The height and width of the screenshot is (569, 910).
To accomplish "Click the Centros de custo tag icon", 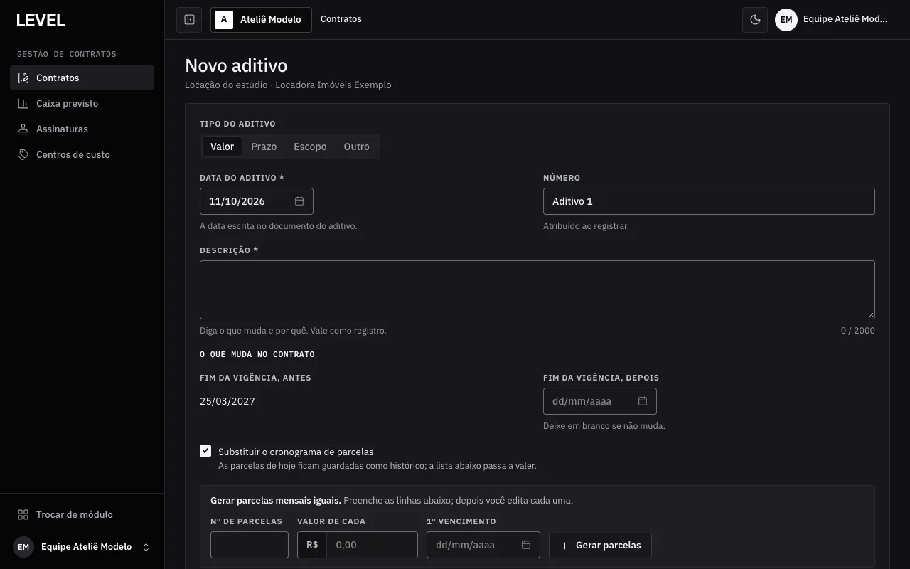I will [x=23, y=155].
